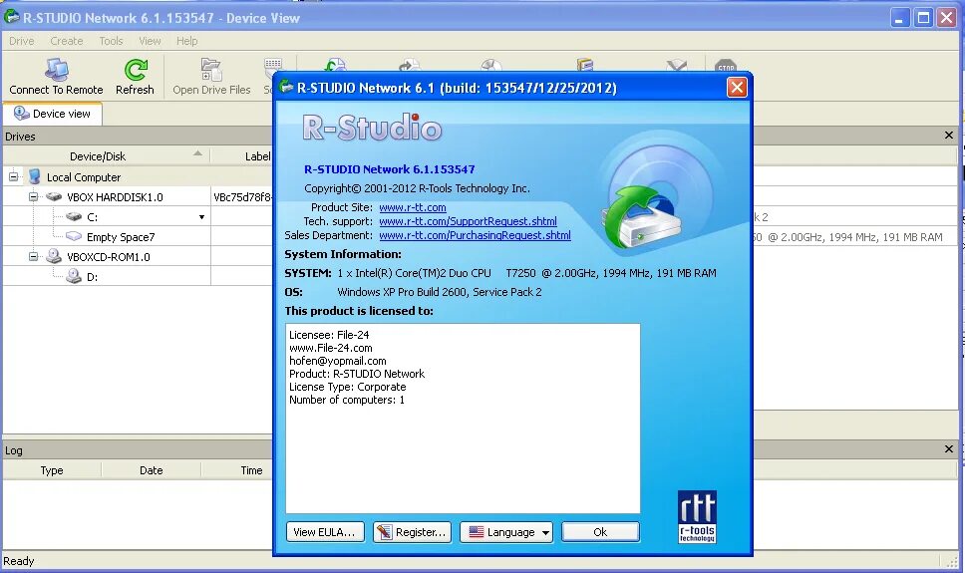Open the dropdown arrow on C: row

(x=201, y=217)
